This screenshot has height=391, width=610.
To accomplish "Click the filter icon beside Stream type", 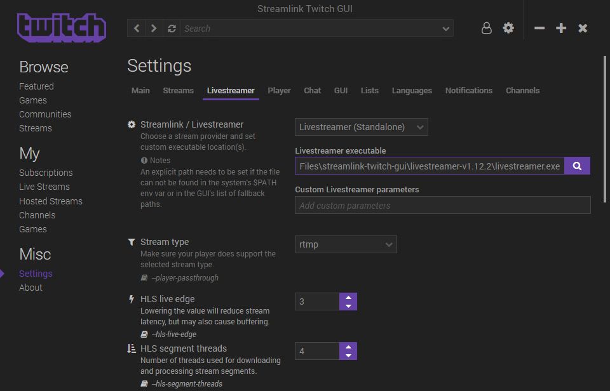I will click(x=132, y=242).
